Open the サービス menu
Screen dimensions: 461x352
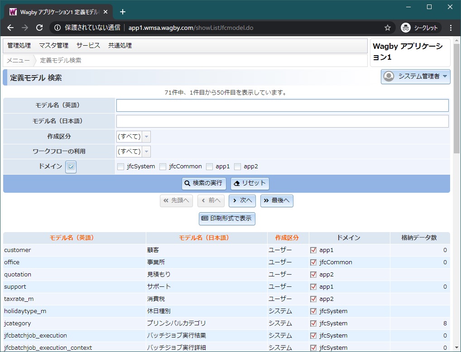click(88, 46)
